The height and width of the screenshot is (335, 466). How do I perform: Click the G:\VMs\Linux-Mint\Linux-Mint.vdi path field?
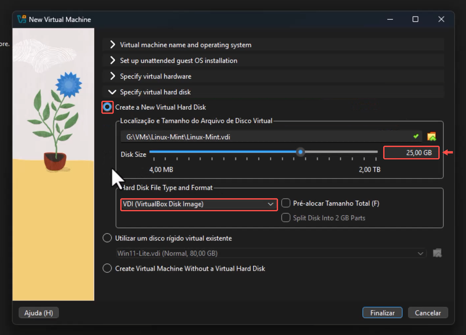[x=271, y=137]
